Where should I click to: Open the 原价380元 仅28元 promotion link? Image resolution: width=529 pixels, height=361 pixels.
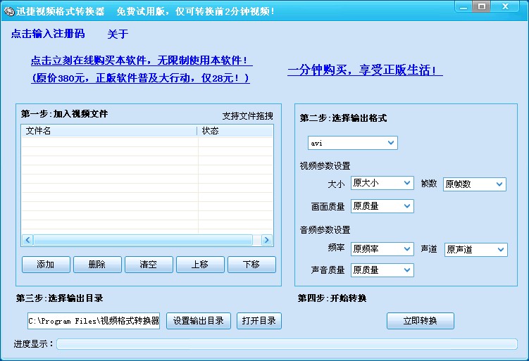pyautogui.click(x=140, y=78)
